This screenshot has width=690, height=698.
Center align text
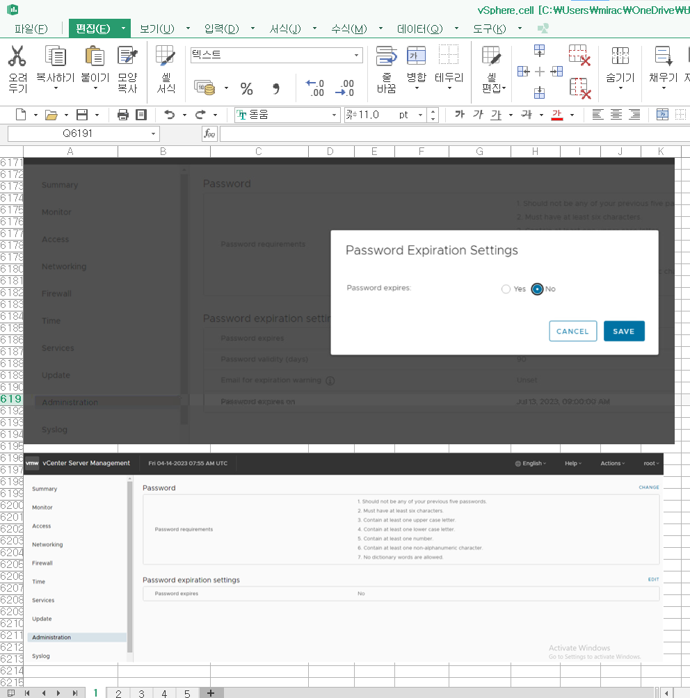point(616,115)
